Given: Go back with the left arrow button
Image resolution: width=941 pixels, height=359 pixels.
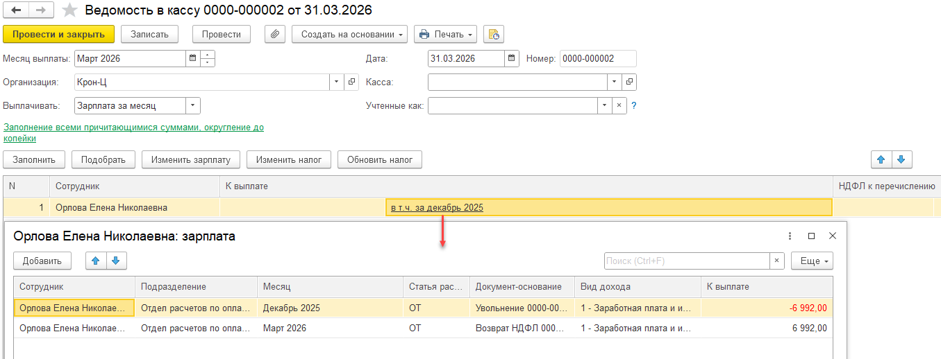Looking at the screenshot, I should point(16,10).
